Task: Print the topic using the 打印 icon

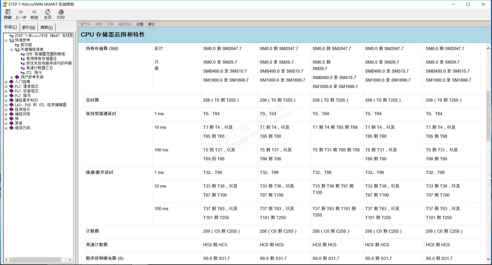Action: click(61, 12)
